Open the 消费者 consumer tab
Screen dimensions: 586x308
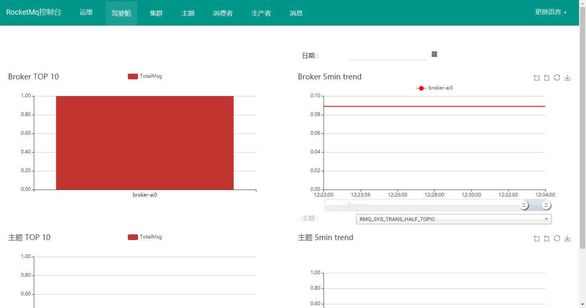(223, 13)
